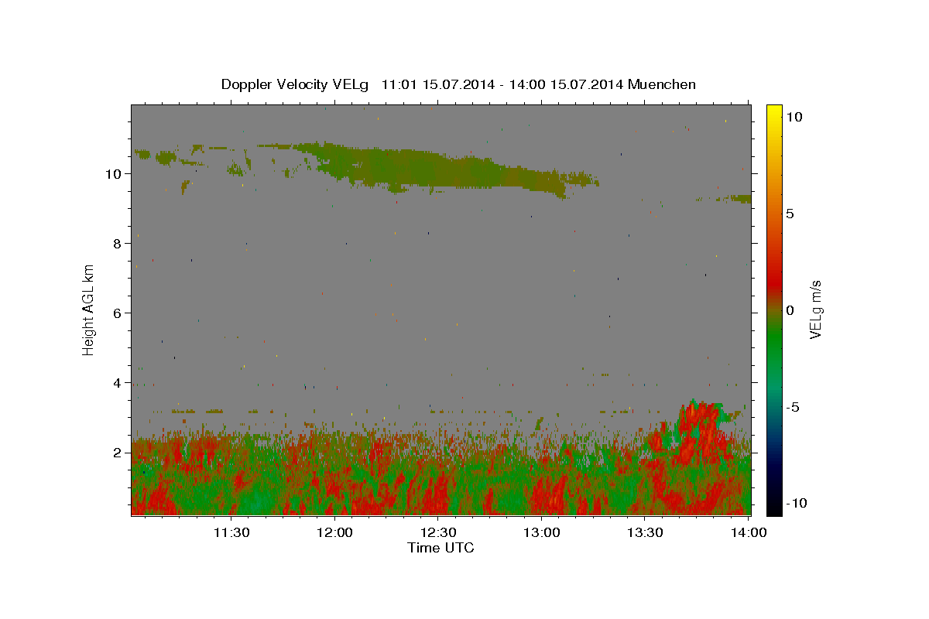Click the 12:00 time tick label
Viewport: 929px width, 619px height.
click(335, 532)
